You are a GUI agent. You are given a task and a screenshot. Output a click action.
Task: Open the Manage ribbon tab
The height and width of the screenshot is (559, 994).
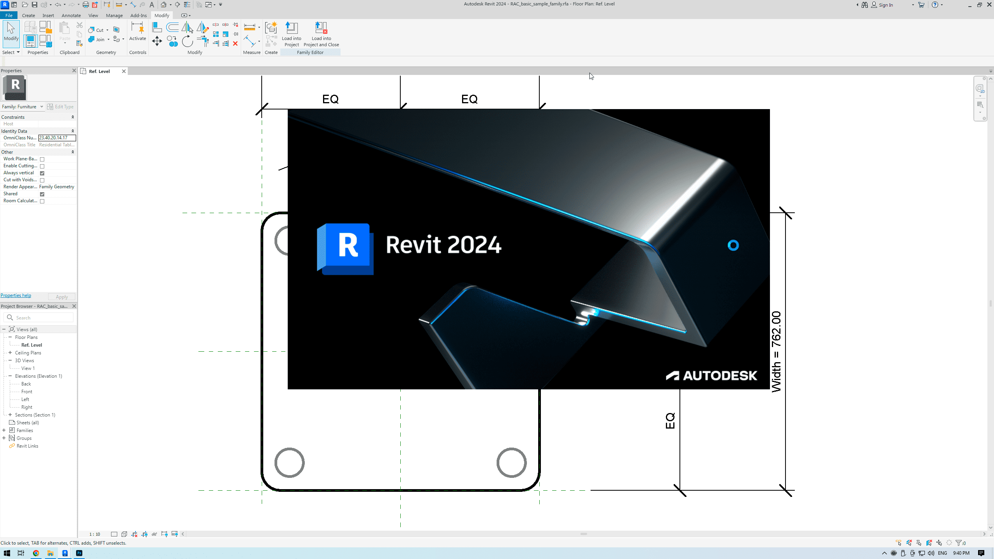[x=114, y=16]
